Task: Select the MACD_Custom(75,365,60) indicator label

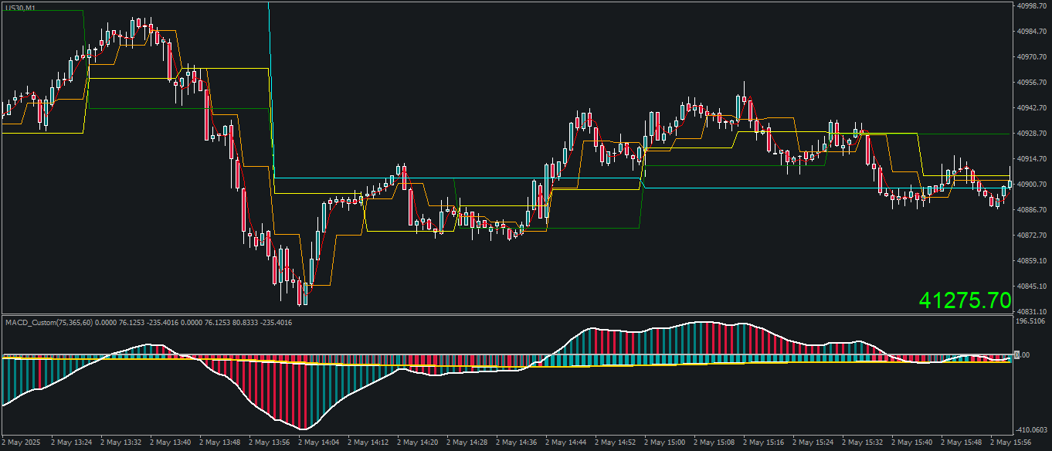Action: (x=48, y=322)
